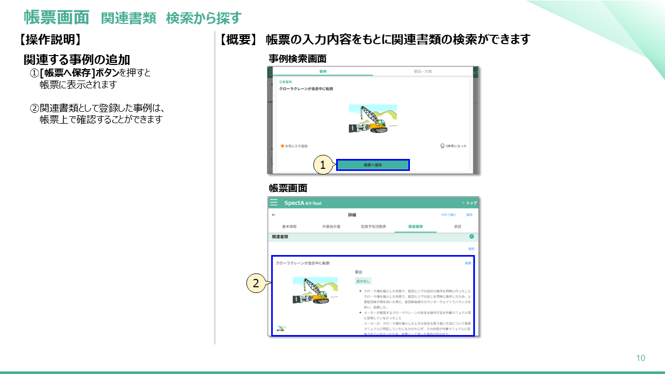The width and height of the screenshot is (665, 374).
Task: Click the numbered callout circle 1
Action: point(323,165)
